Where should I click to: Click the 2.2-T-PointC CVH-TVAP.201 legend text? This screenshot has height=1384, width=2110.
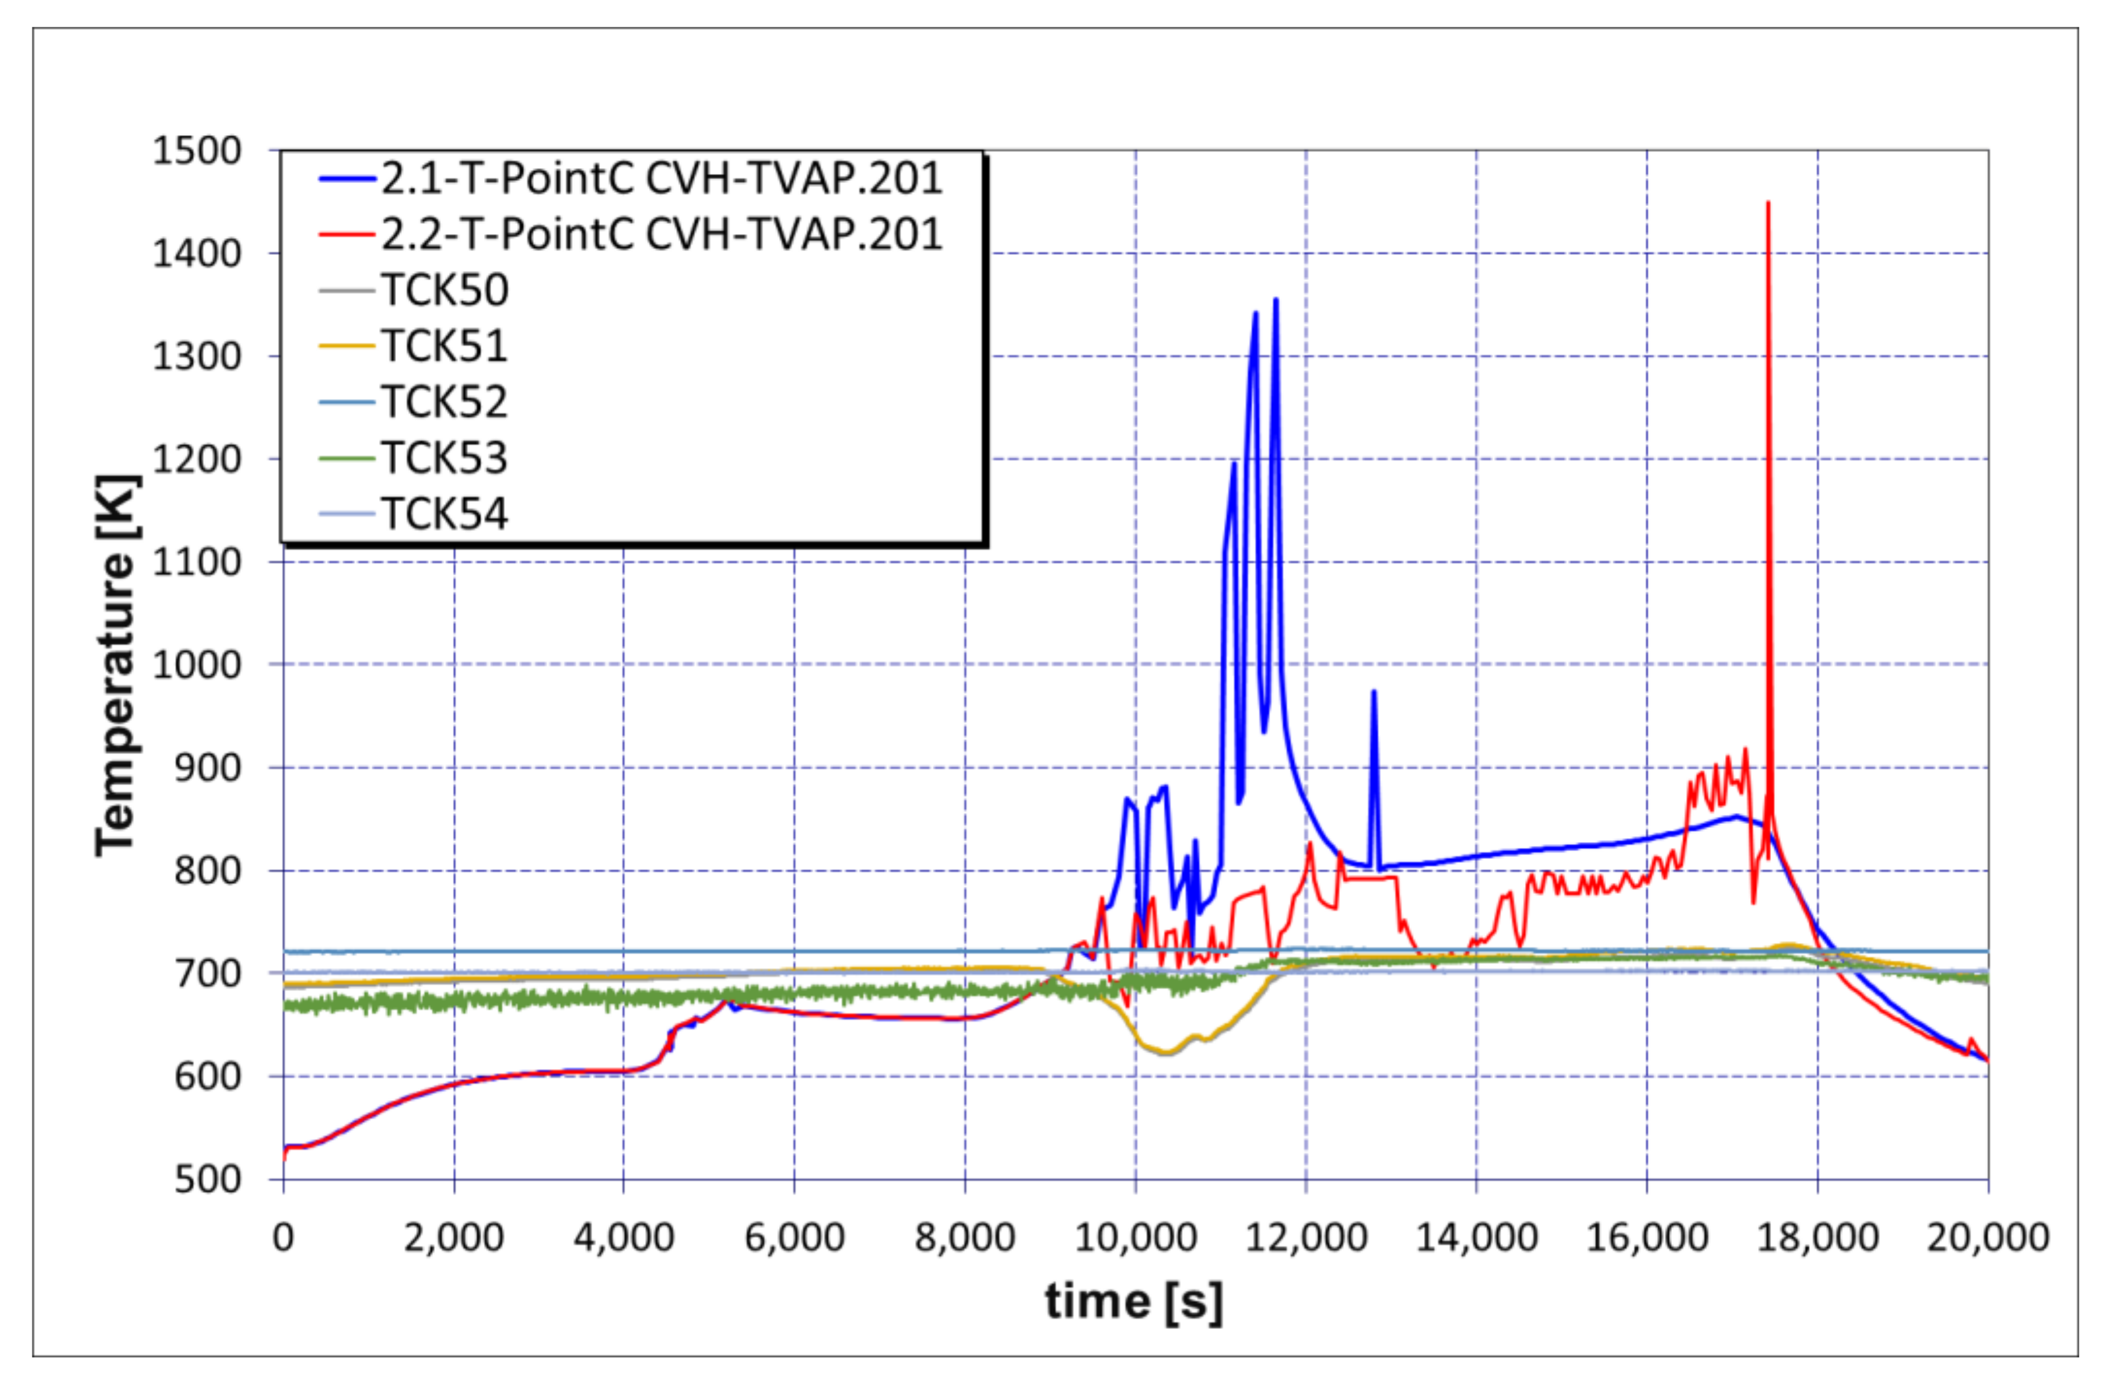coord(661,235)
